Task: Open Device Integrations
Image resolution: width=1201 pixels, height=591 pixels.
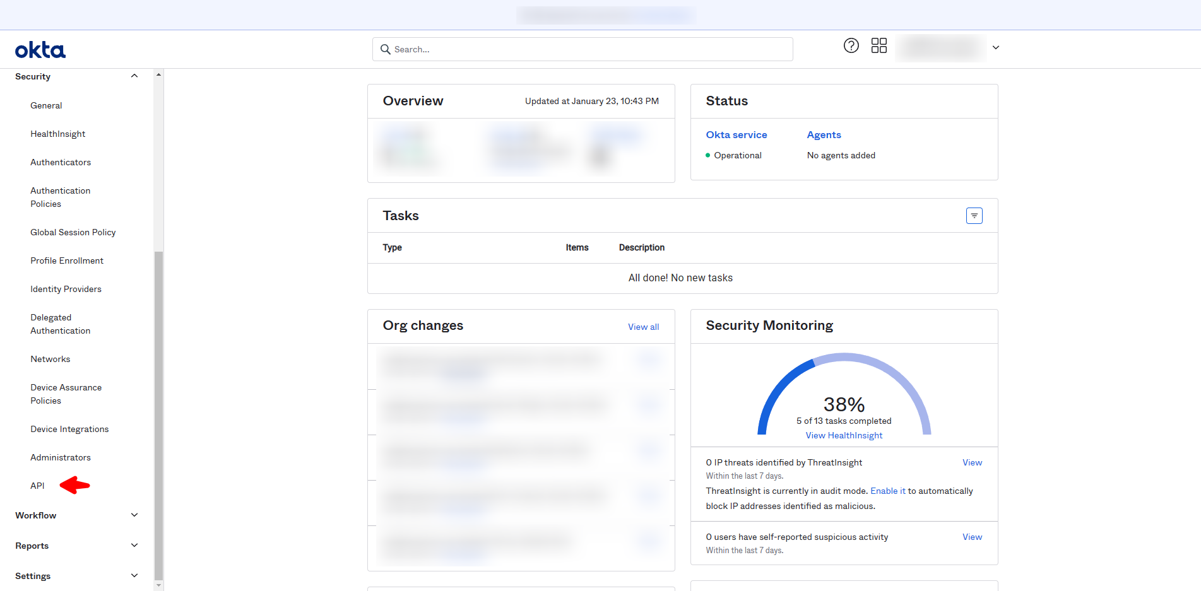Action: 69,429
